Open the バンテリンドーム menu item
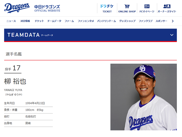This screenshot has width=182, height=137. tap(107, 21)
